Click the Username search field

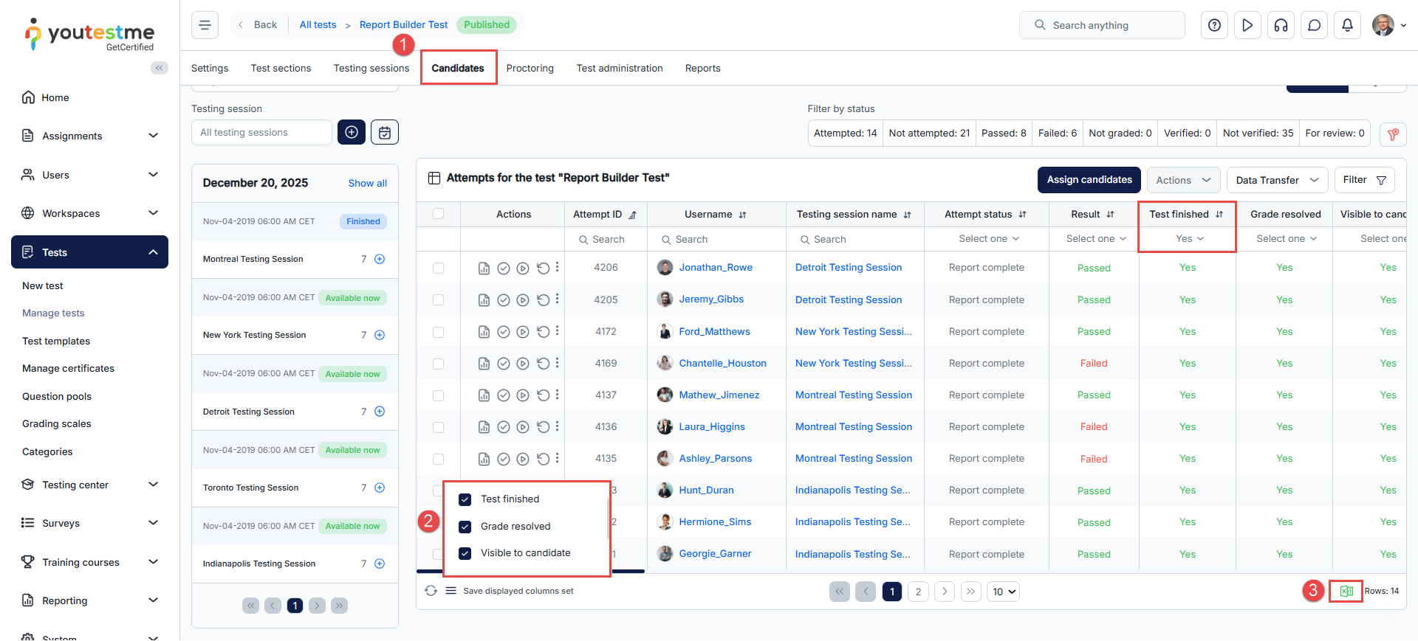pyautogui.click(x=716, y=239)
